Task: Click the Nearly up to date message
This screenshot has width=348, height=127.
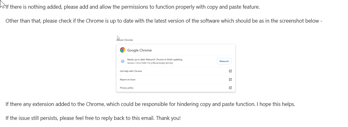Action: click(155, 59)
